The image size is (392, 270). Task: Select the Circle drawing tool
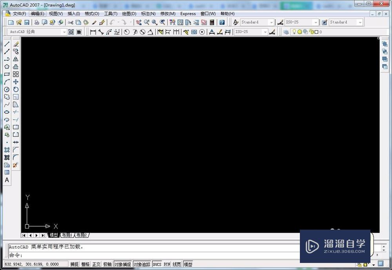point(6,89)
